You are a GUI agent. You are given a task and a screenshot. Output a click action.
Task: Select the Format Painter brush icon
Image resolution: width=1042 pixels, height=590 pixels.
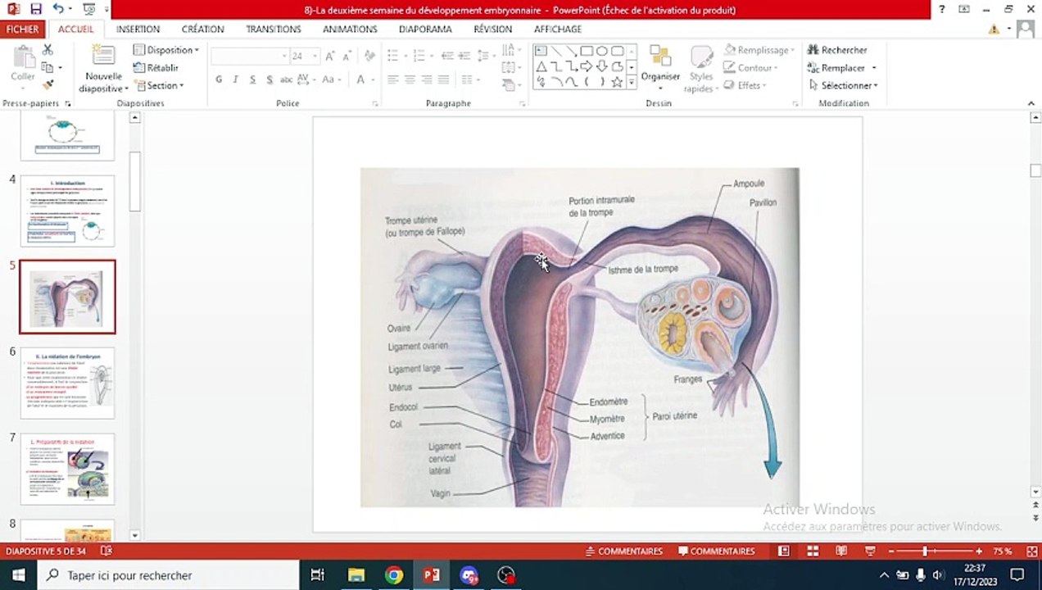click(48, 84)
